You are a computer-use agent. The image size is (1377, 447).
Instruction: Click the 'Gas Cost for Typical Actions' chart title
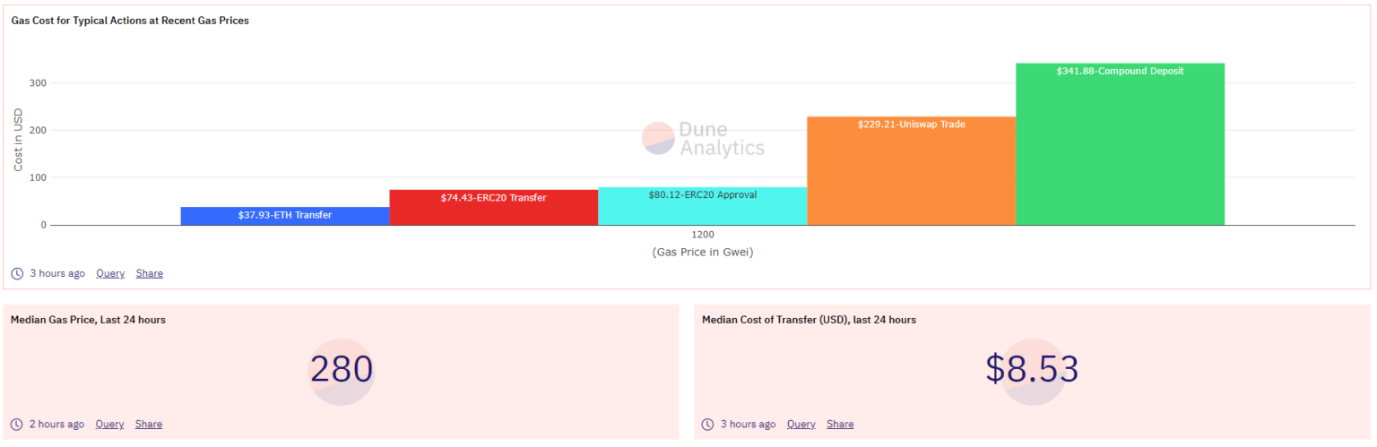click(x=130, y=21)
